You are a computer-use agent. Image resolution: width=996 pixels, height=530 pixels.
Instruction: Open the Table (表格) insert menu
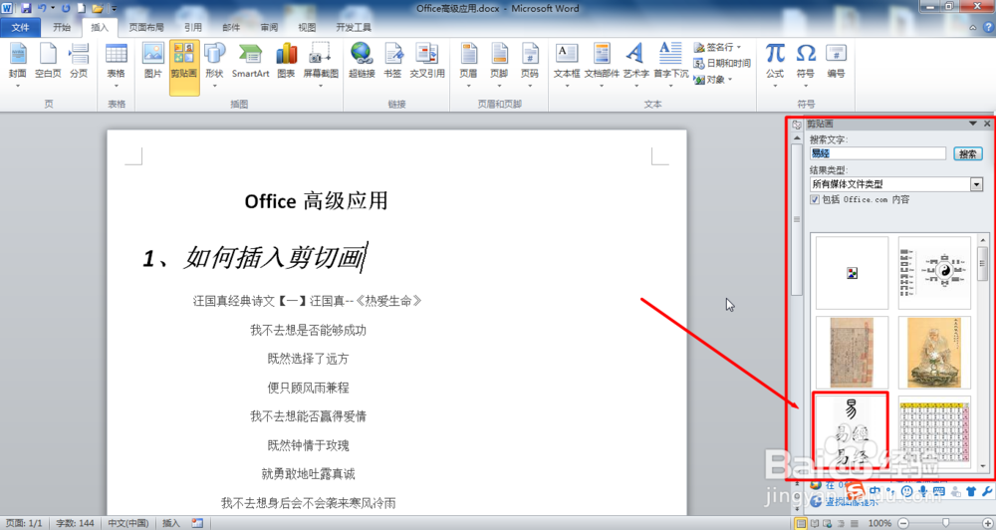point(117,64)
